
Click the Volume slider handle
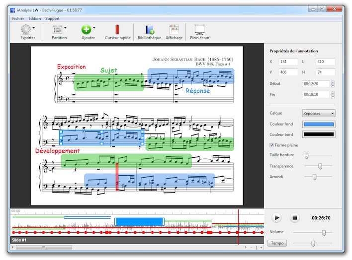[x=324, y=233]
